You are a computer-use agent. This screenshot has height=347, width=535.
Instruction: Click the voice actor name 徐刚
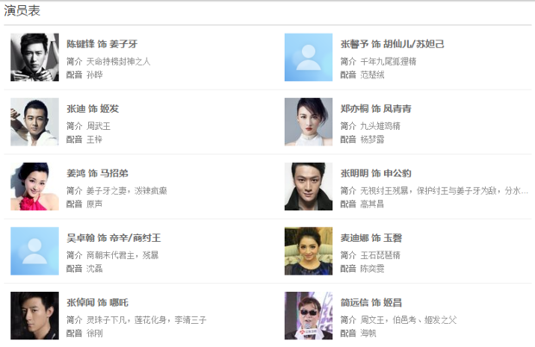[x=95, y=333]
